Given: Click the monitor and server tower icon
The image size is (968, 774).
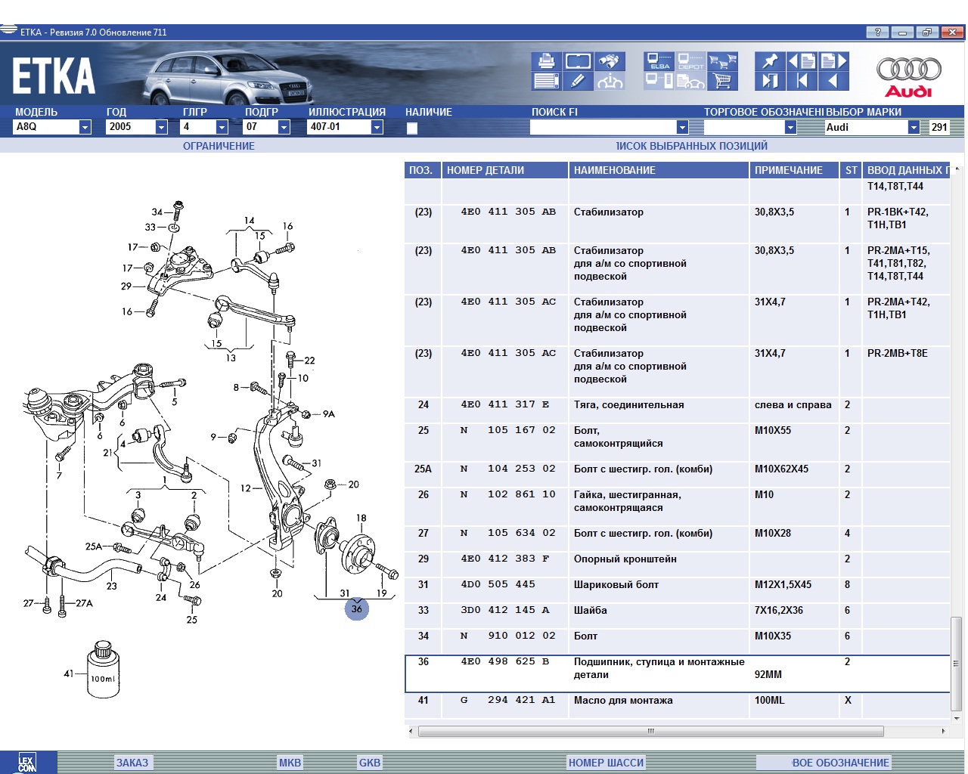Looking at the screenshot, I should (x=659, y=81).
